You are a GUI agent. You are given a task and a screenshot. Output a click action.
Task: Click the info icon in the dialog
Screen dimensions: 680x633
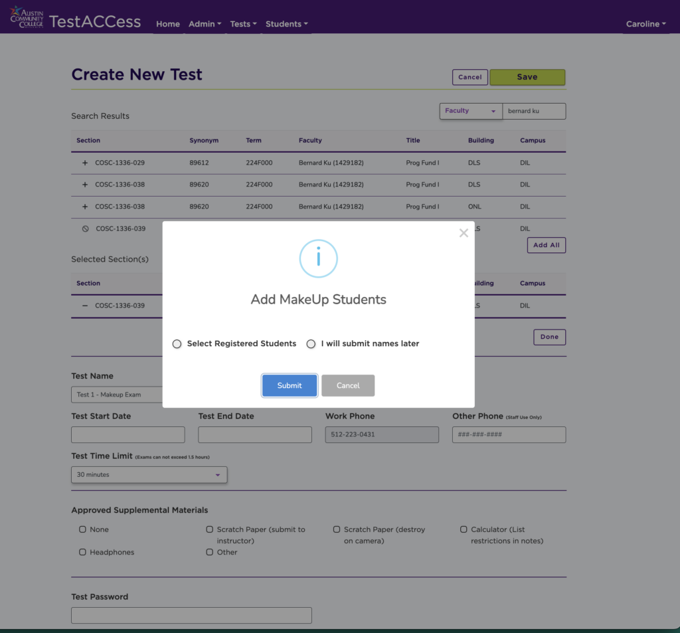pyautogui.click(x=318, y=258)
